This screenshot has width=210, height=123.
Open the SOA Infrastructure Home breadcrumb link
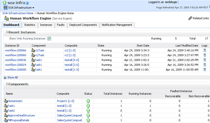tap(18, 13)
